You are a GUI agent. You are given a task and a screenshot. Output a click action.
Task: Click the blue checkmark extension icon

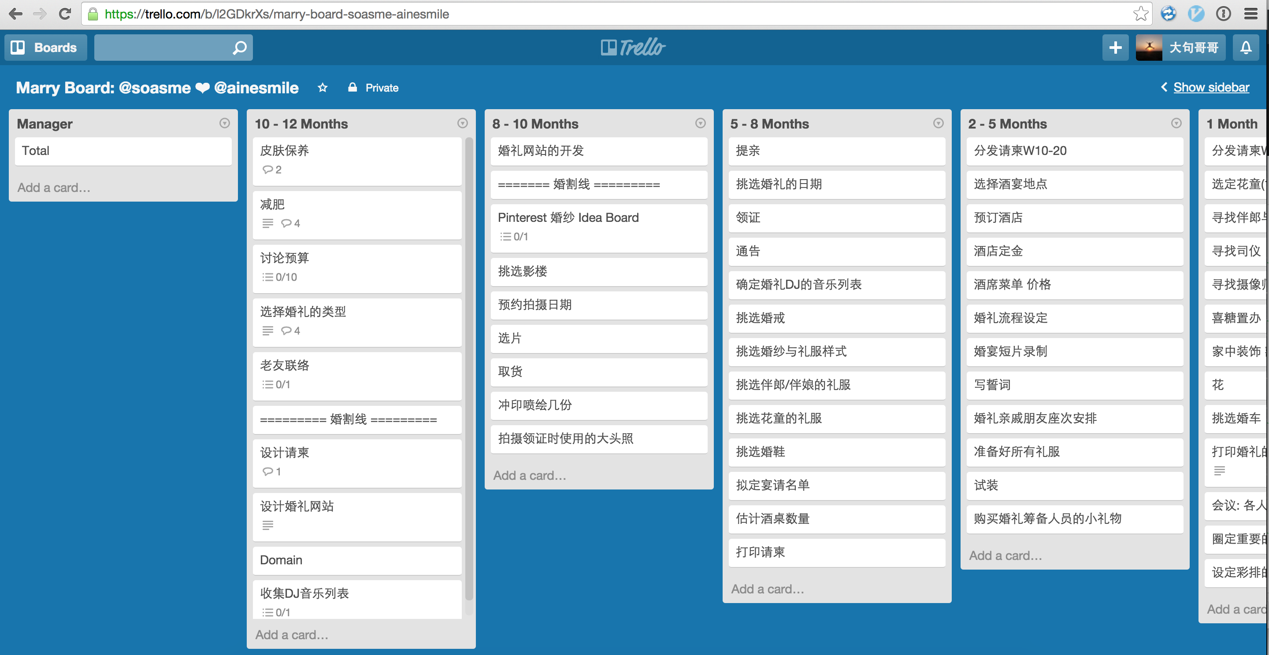click(1195, 14)
